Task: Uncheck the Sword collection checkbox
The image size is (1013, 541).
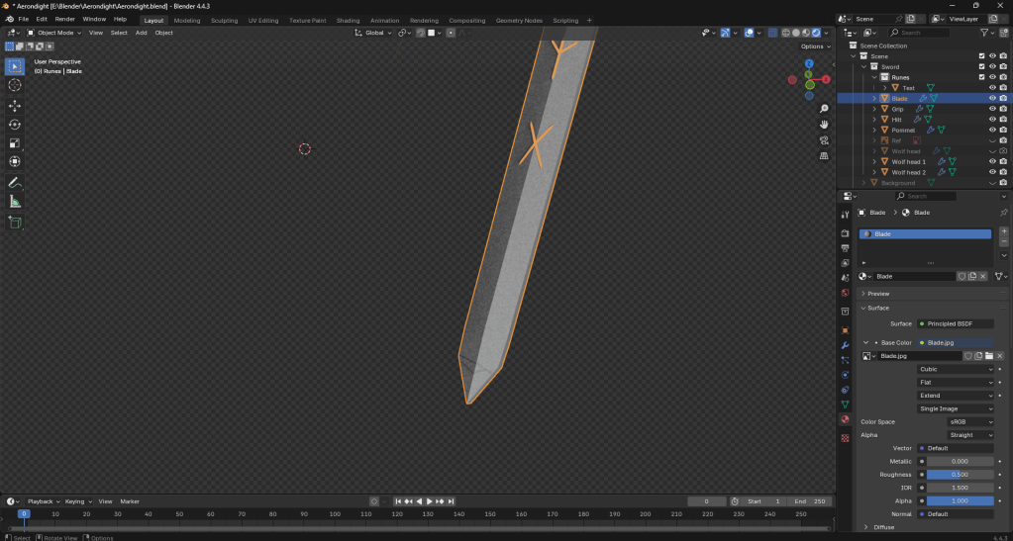Action: [x=981, y=66]
